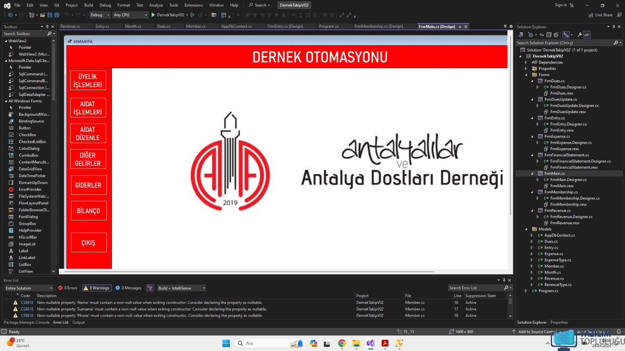The width and height of the screenshot is (625, 351).
Task: Click the Toolbox vertical scrollbar
Action: (54, 71)
